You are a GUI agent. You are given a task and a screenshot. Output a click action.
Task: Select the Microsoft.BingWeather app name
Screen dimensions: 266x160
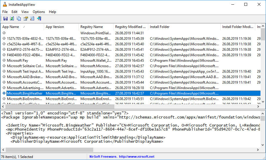[x=25, y=93]
